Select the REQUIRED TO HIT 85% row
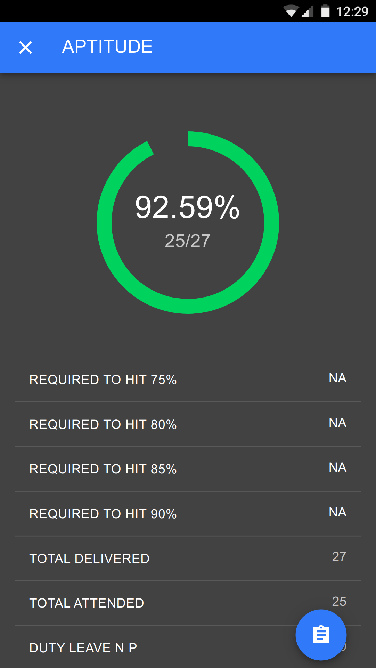The height and width of the screenshot is (668, 376). [188, 469]
